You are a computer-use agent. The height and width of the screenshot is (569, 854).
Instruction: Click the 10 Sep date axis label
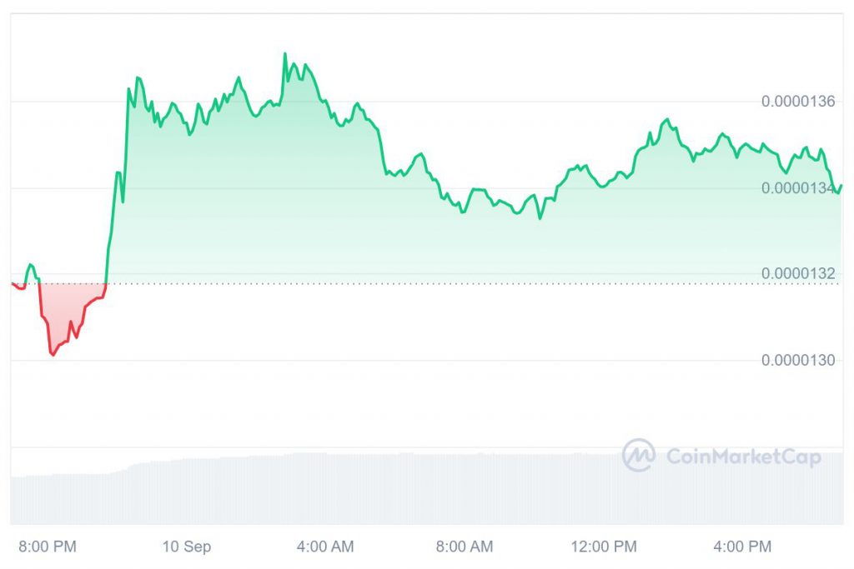[x=187, y=547]
